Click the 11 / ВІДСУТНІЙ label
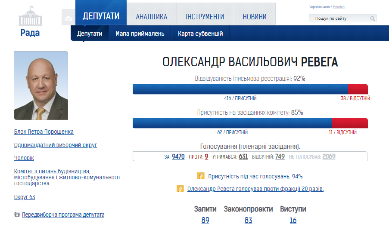Viewport: 389px width, 230px height. (x=342, y=132)
